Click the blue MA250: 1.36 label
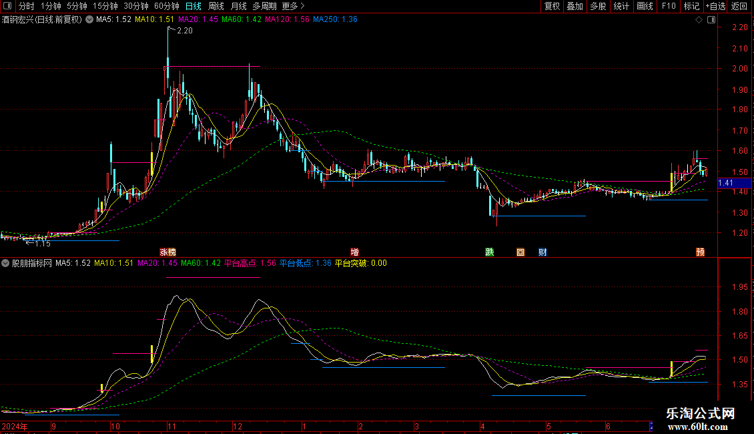The image size is (754, 434). tap(335, 19)
